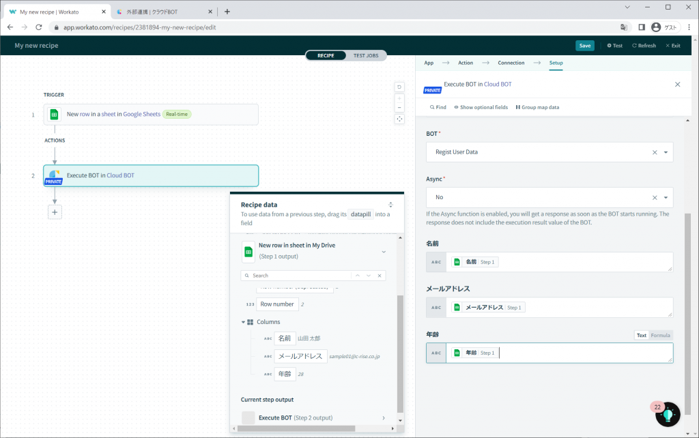Toggle the browser side panel icon

pyautogui.click(x=642, y=27)
